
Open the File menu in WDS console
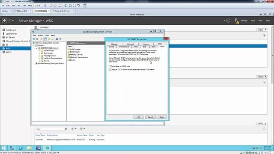pyautogui.click(x=34, y=36)
